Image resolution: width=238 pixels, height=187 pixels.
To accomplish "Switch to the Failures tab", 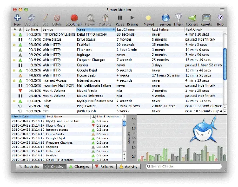I will pyautogui.click(x=104, y=167).
